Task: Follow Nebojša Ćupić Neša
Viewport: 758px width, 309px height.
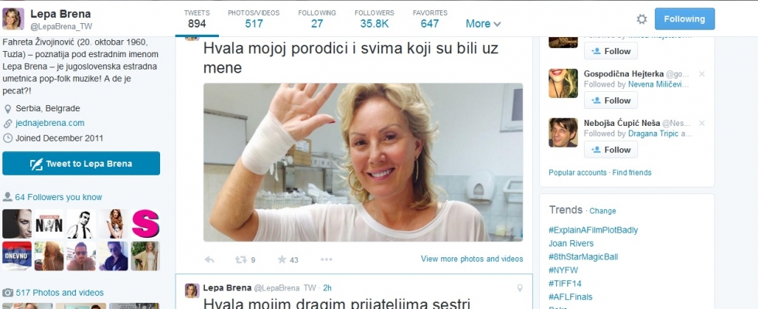Action: (x=611, y=150)
